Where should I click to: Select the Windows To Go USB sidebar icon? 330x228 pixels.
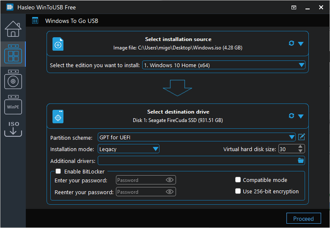click(13, 54)
